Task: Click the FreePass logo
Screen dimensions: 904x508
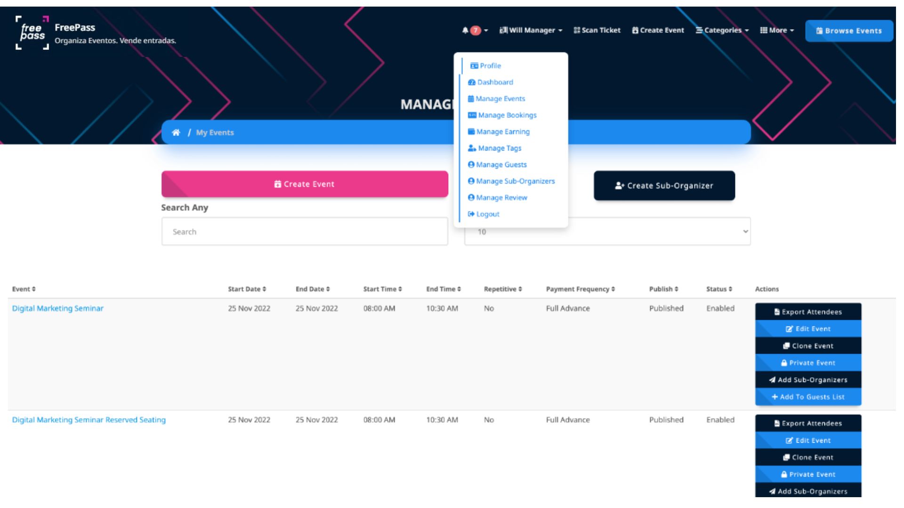Action: [32, 32]
